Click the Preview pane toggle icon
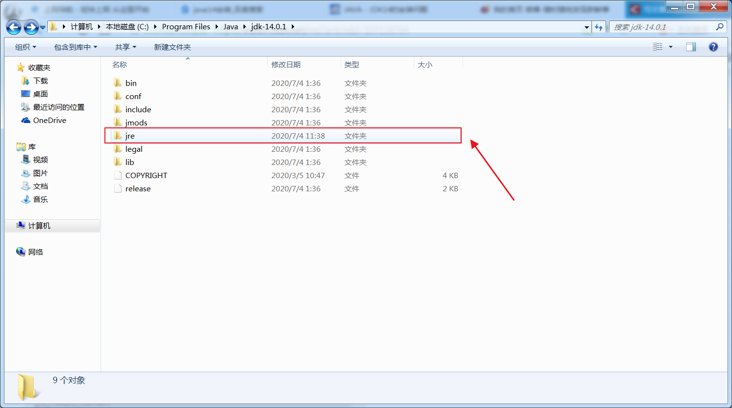This screenshot has width=732, height=408. click(691, 46)
